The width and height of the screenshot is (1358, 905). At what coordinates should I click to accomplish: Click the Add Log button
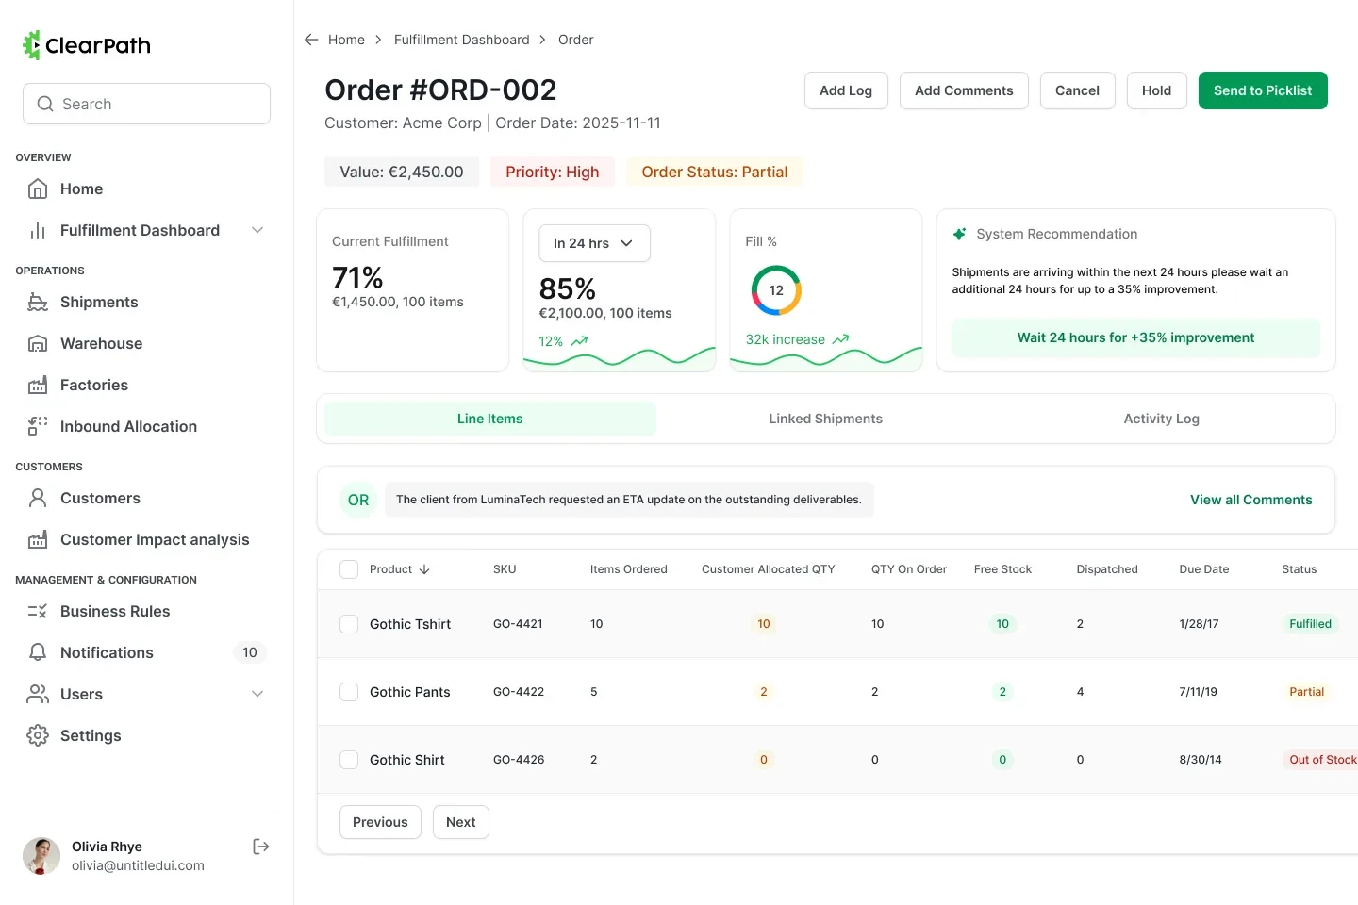(x=846, y=90)
